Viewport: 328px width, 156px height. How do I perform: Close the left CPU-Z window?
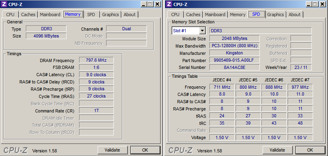pos(158,4)
